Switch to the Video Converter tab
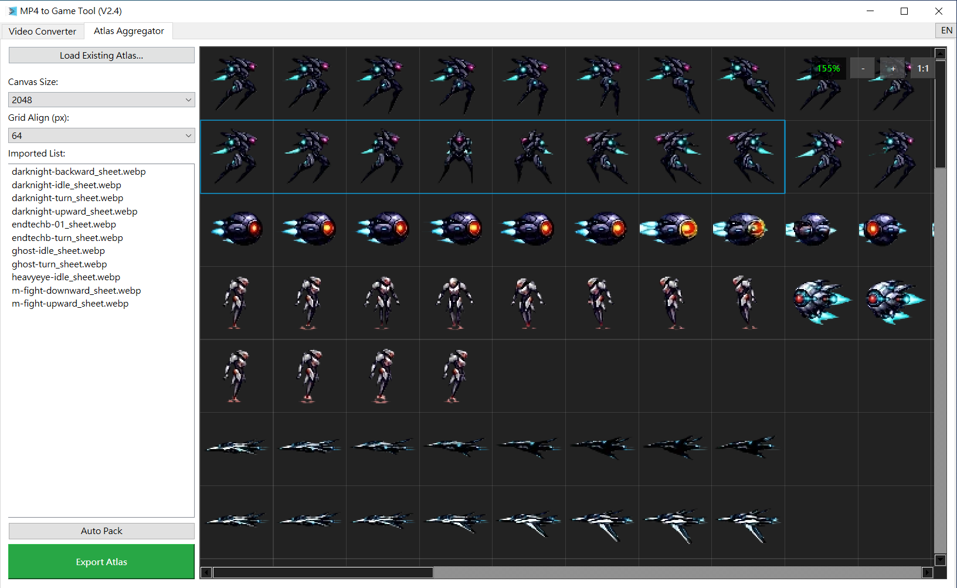 click(x=42, y=31)
